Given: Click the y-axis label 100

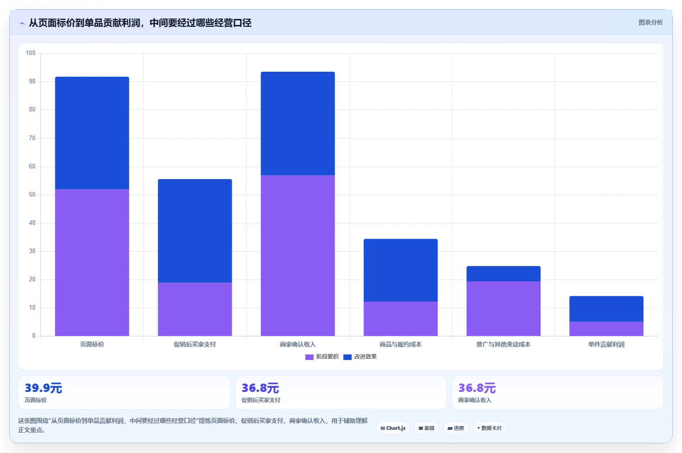Looking at the screenshot, I should tap(31, 53).
